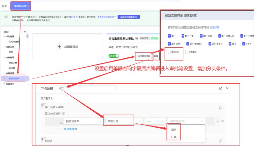Click edit icon beside 添加分支描述
The image size is (254, 146).
pyautogui.click(x=63, y=114)
